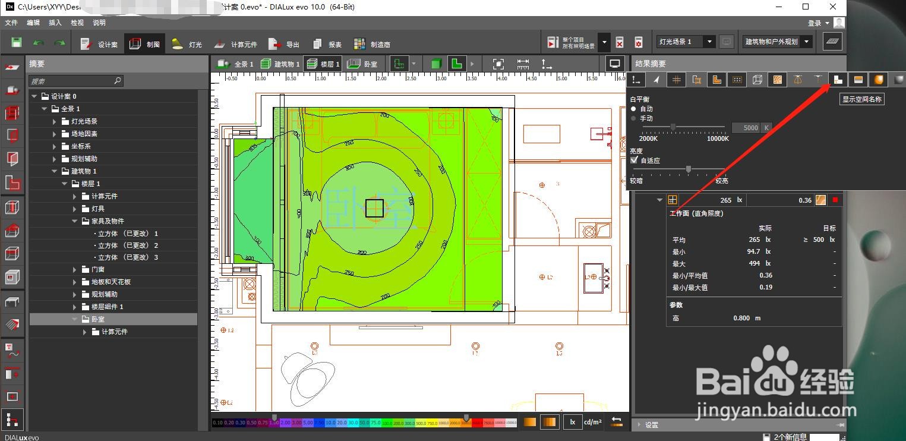Undo the last action
906x441 pixels.
click(x=39, y=43)
